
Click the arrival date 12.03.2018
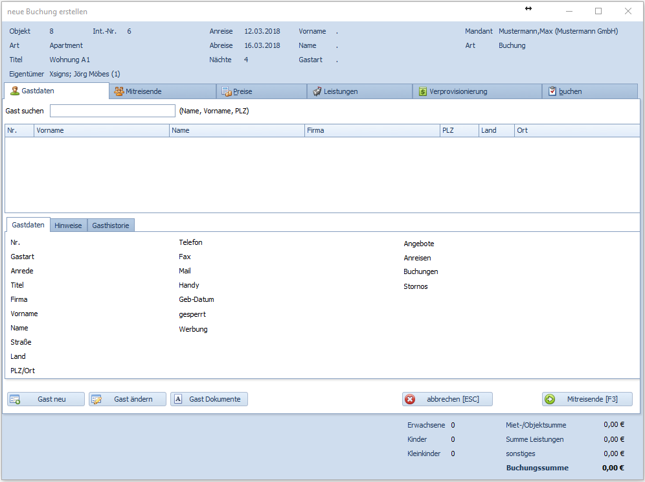pyautogui.click(x=262, y=31)
